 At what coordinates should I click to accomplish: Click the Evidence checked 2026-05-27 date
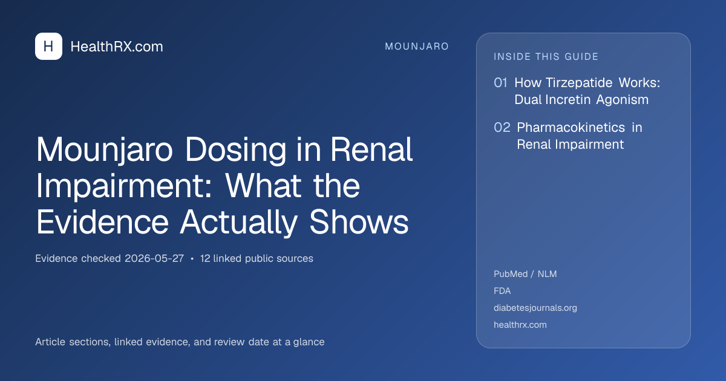(x=110, y=258)
